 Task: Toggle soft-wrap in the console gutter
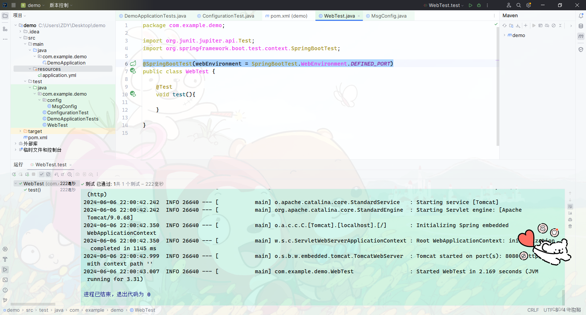pos(570,207)
